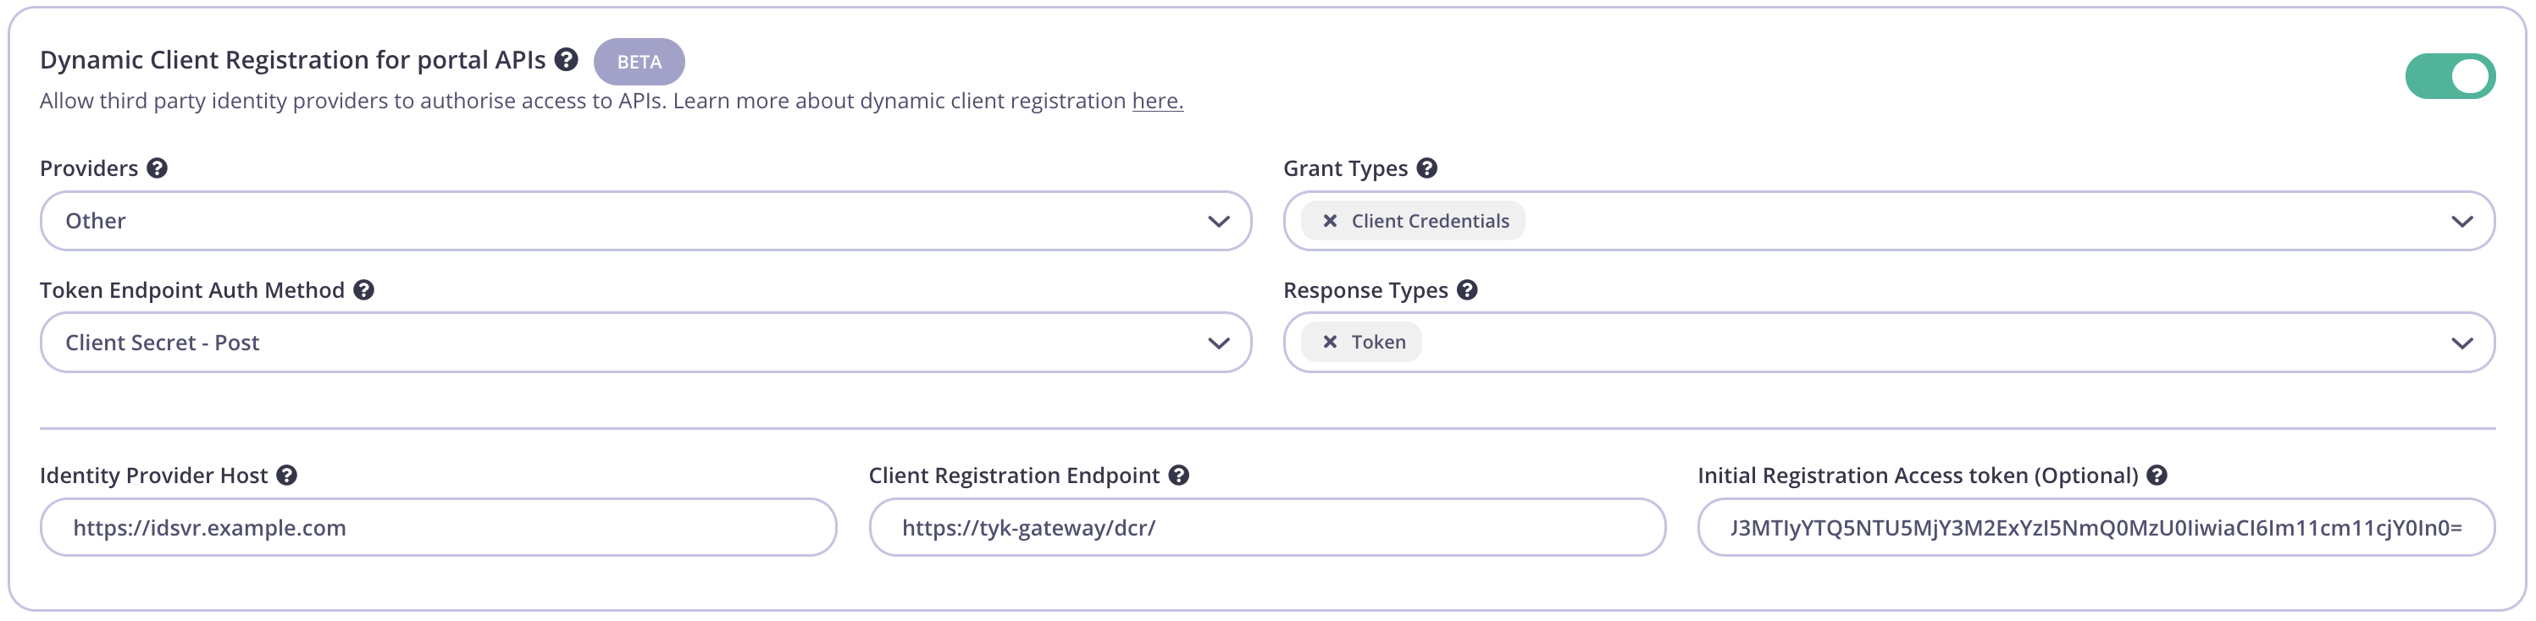This screenshot has width=2536, height=621.
Task: Open the Token Endpoint Auth Method dropdown
Action: tap(1219, 342)
